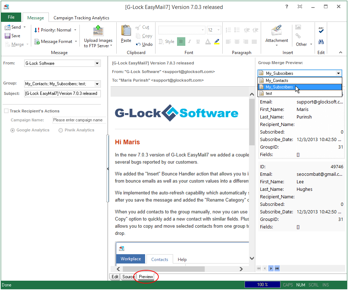Select Google Analytics radio button
The width and height of the screenshot is (348, 290).
pos(13,130)
